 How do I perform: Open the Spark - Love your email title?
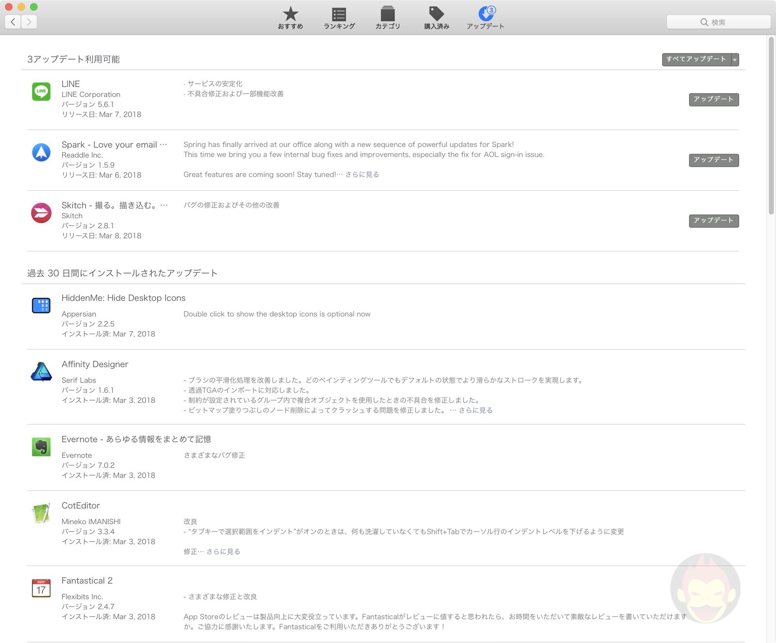pos(114,145)
